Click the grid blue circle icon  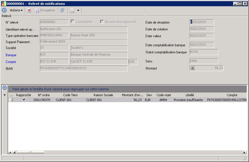coord(5,88)
